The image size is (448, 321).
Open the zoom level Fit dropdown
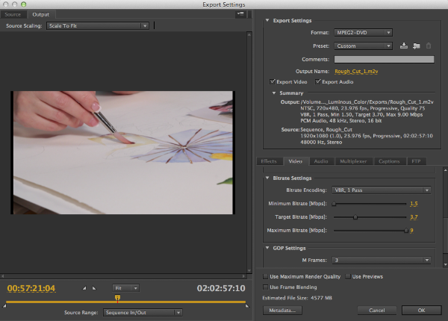pyautogui.click(x=125, y=288)
